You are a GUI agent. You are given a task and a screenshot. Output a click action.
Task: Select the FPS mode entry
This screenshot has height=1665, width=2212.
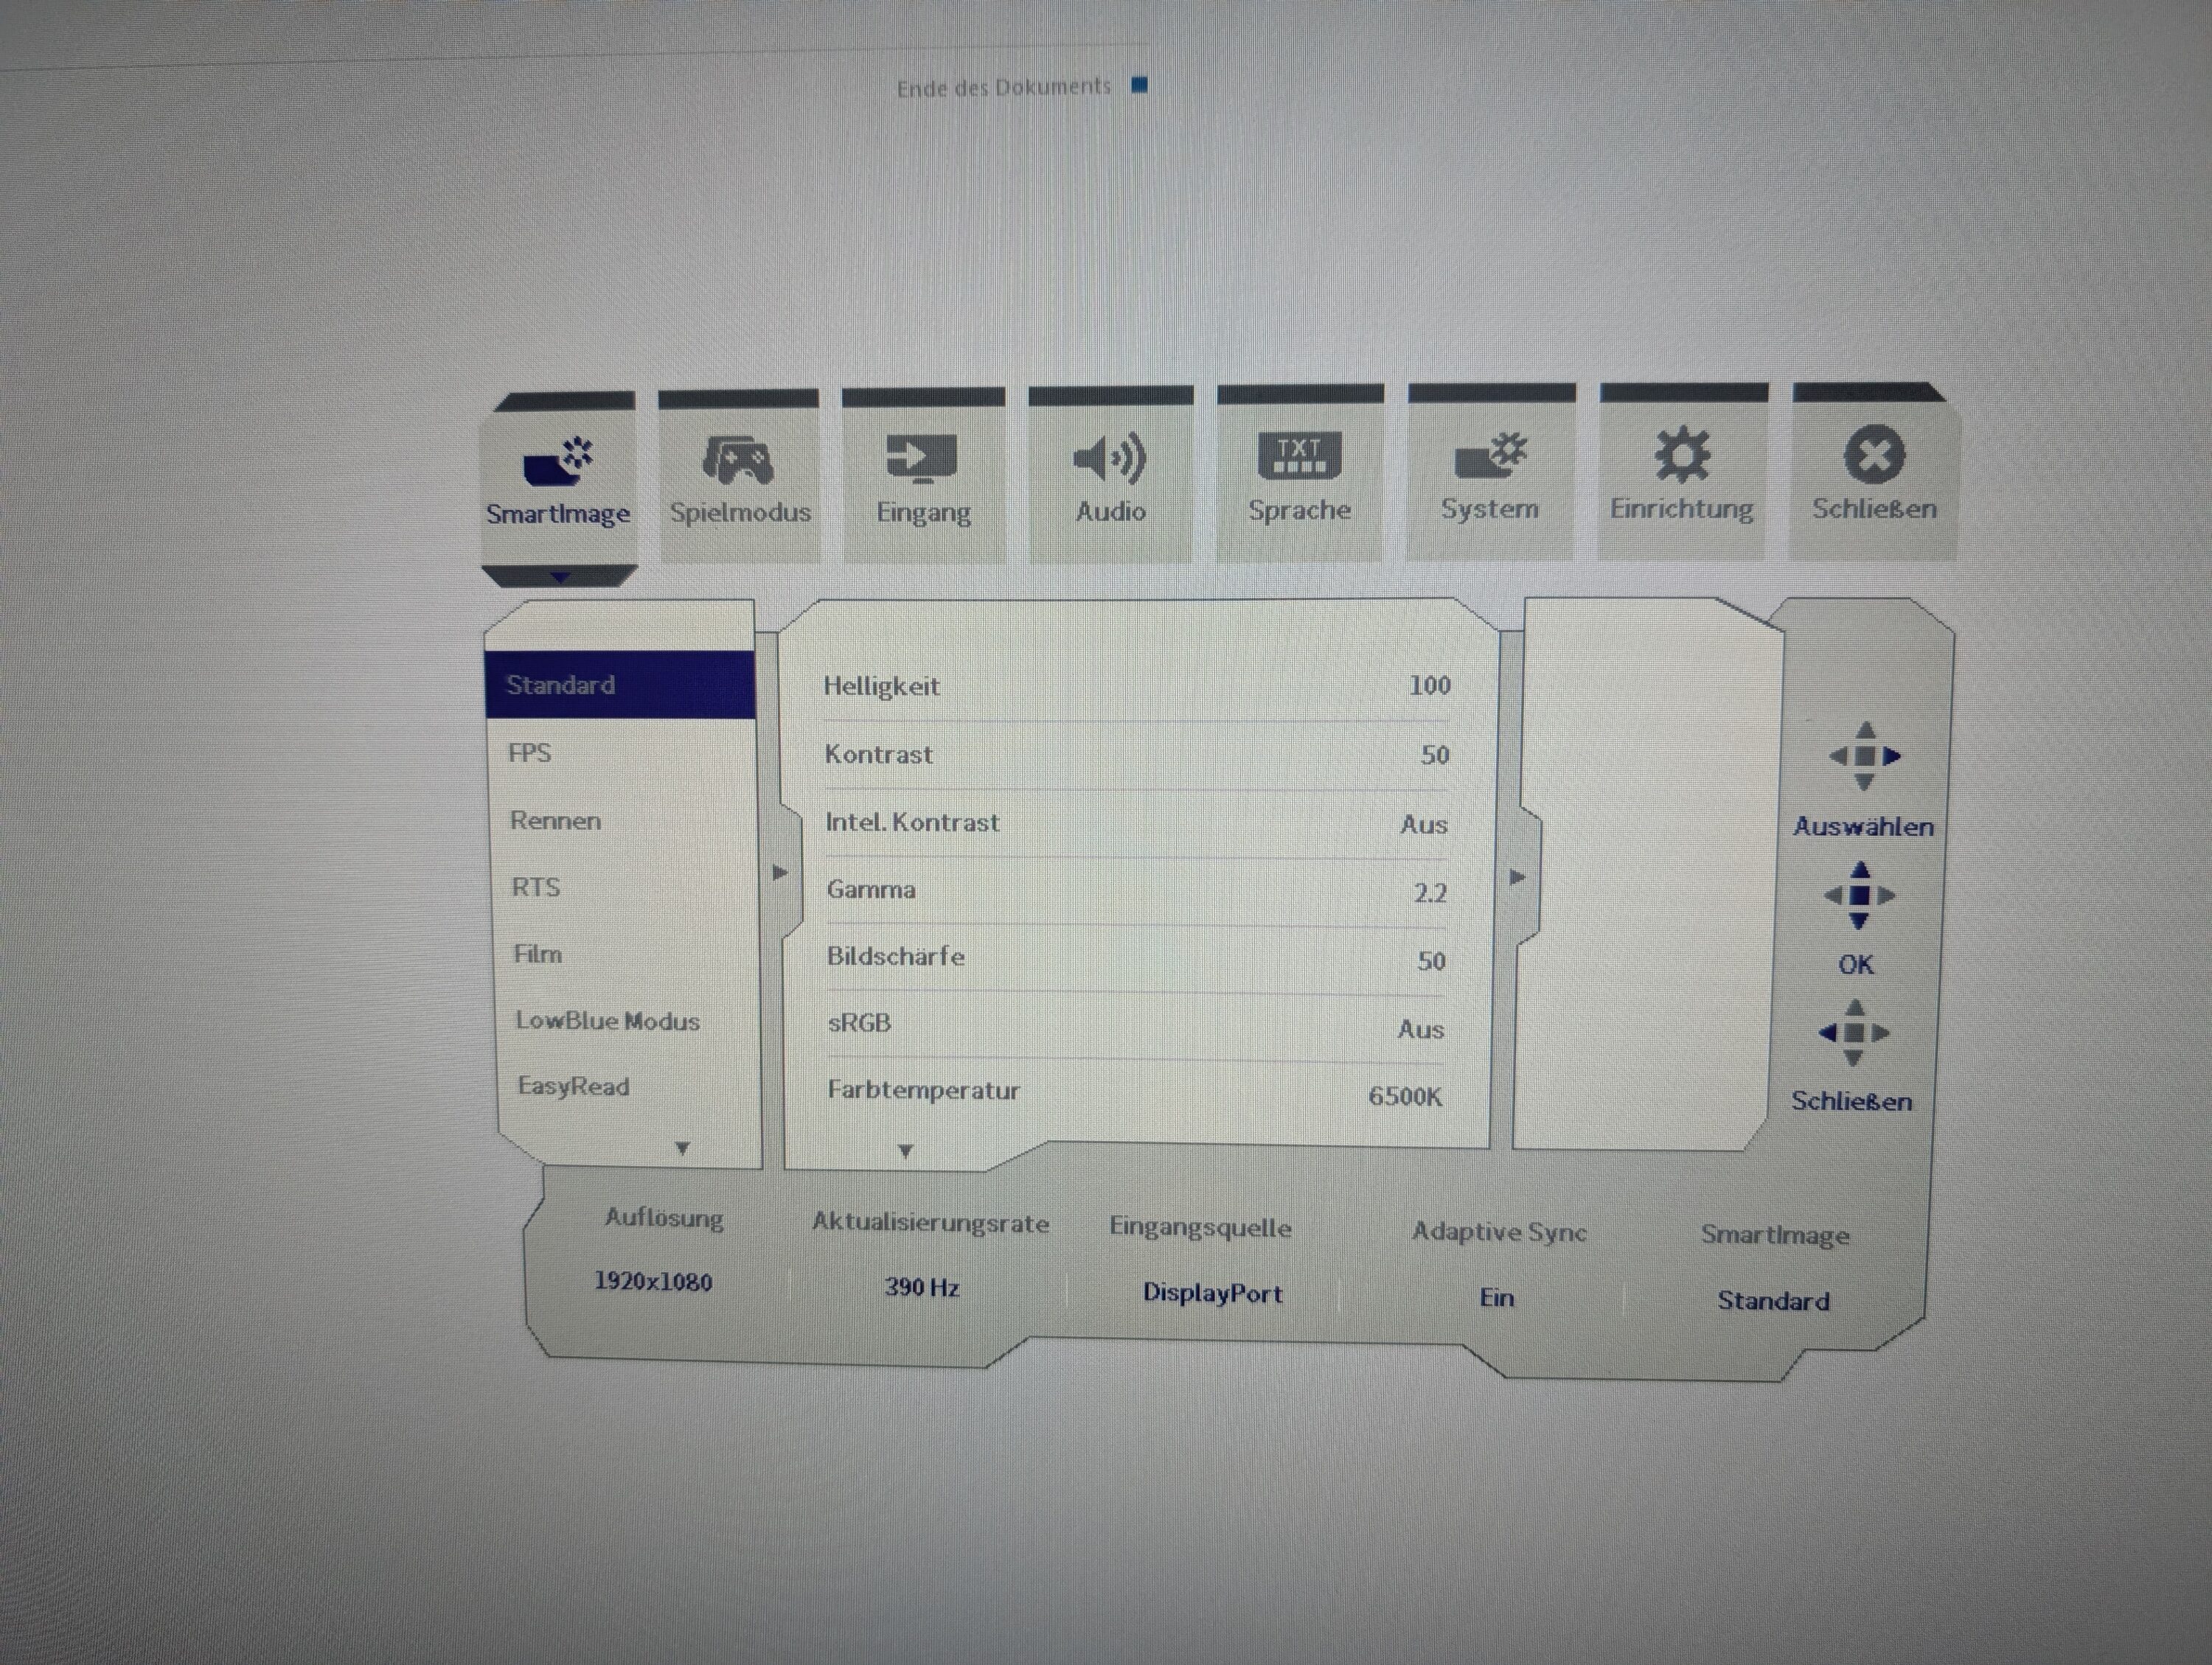pyautogui.click(x=530, y=753)
